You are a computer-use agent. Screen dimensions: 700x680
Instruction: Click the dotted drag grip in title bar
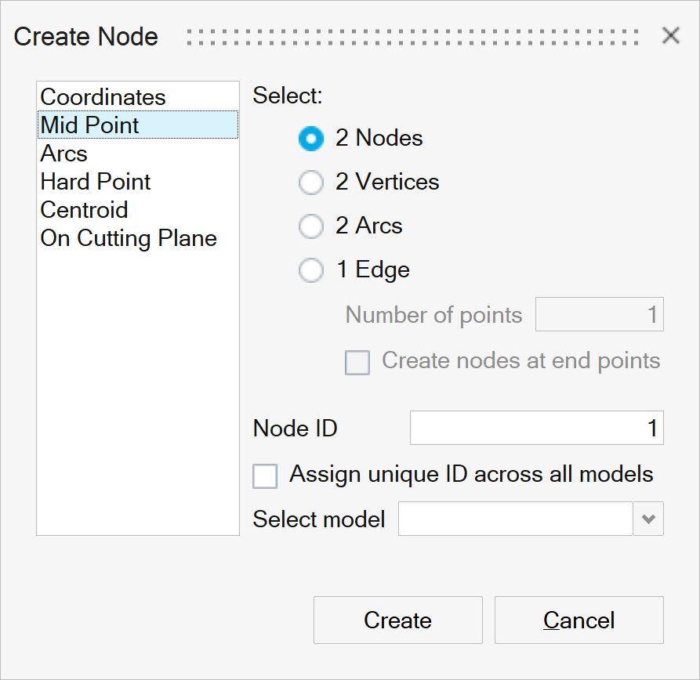[x=413, y=37]
